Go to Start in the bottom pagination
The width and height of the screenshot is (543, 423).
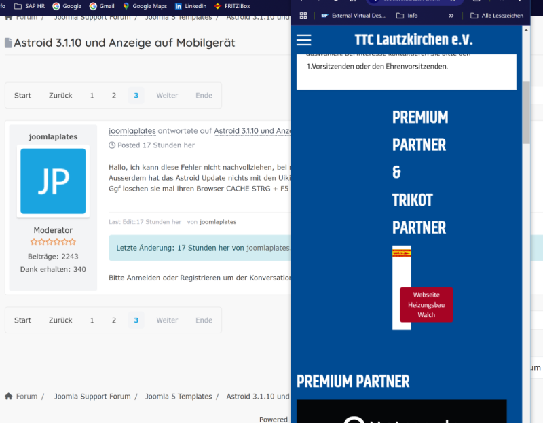(22, 320)
